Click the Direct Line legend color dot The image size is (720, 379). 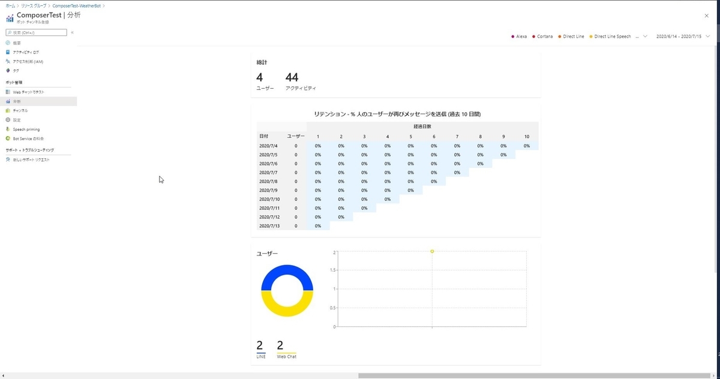click(x=560, y=37)
